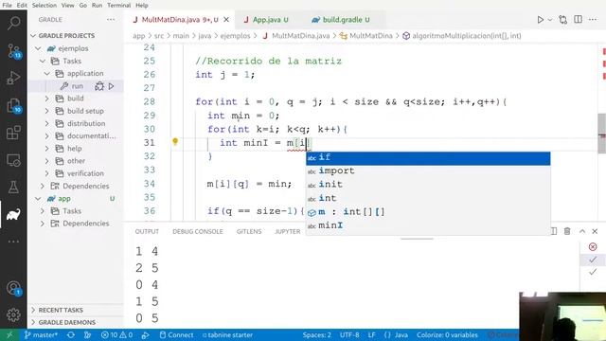Open changes compare icon in editor toolbar

pyautogui.click(x=563, y=19)
